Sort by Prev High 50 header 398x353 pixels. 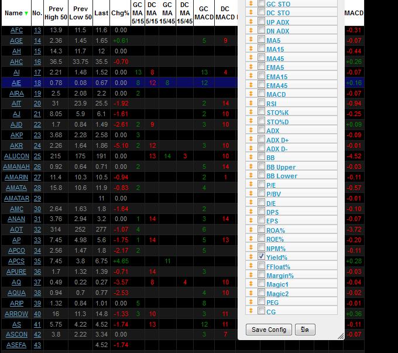pos(56,13)
